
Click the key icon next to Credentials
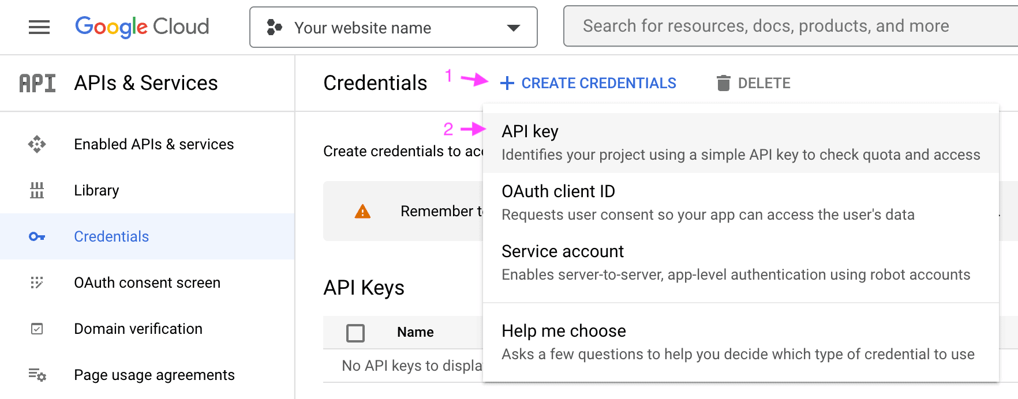point(37,236)
